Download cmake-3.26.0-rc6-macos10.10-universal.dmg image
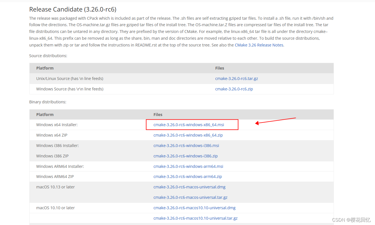This screenshot has width=375, height=225. pos(195,208)
